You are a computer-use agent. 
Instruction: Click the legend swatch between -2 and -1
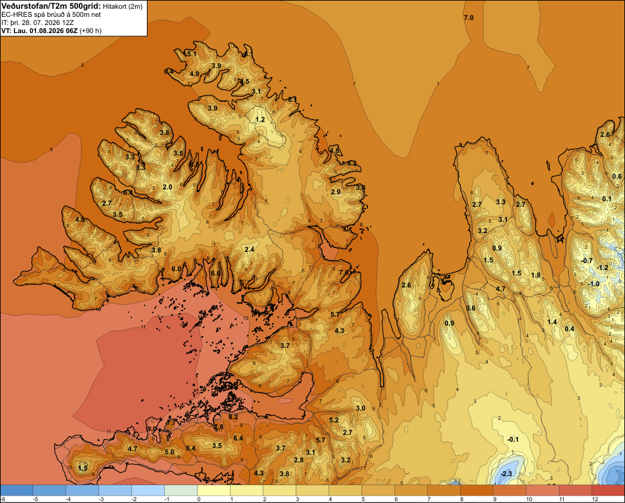pyautogui.click(x=148, y=491)
